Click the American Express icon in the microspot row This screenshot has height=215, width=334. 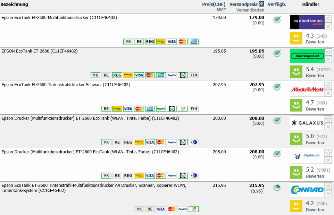161,75
